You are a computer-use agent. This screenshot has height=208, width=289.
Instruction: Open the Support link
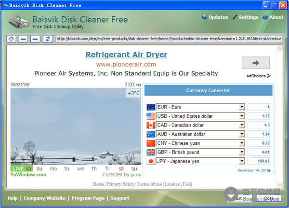pyautogui.click(x=120, y=198)
